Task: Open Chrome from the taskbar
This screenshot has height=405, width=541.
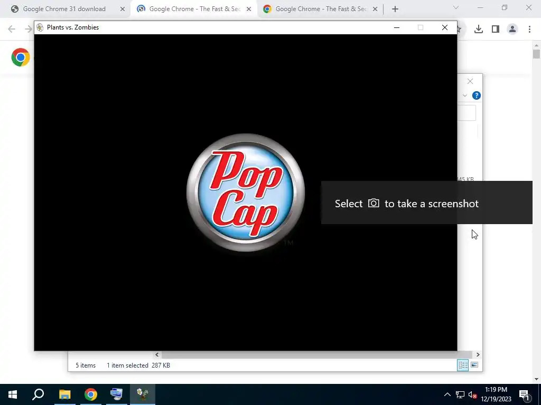Action: pos(91,394)
